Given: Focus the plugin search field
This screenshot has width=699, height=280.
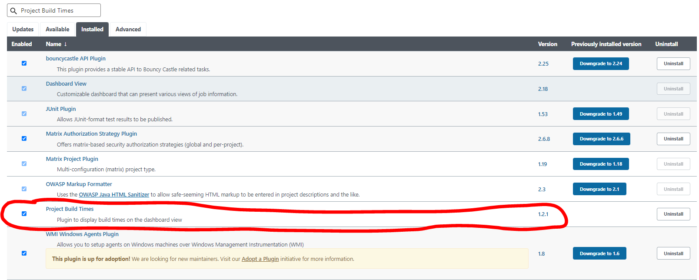Looking at the screenshot, I should click(x=54, y=10).
